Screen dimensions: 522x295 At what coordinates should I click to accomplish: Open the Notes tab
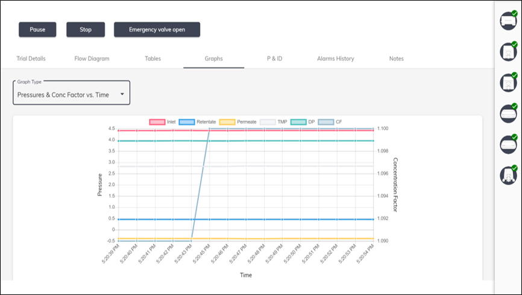396,59
